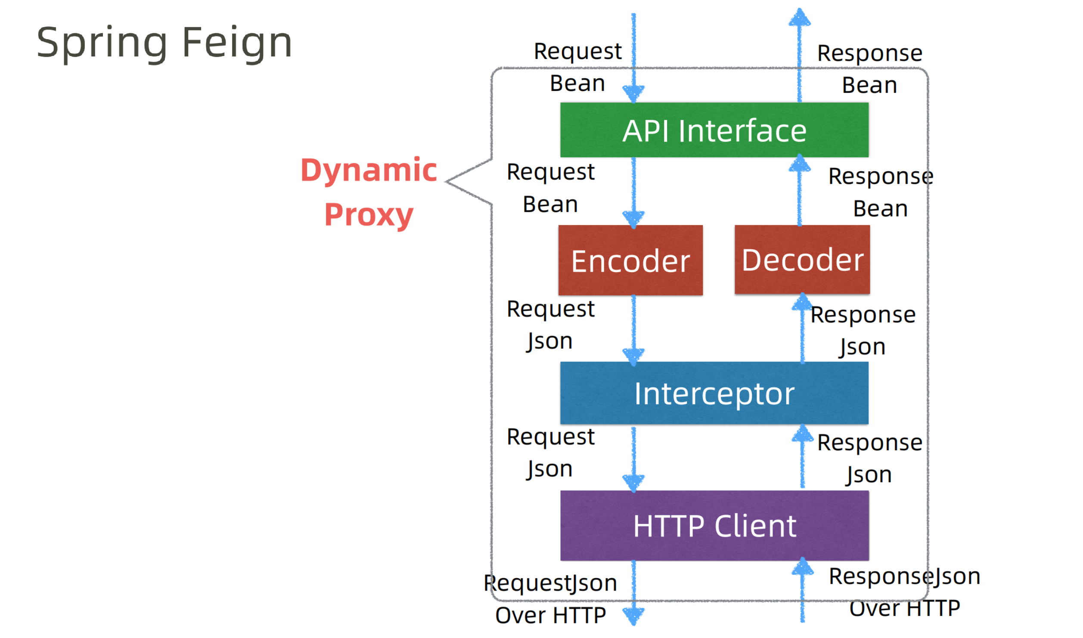Click Request Json label below Encoder
The width and height of the screenshot is (1083, 638).
point(550,325)
